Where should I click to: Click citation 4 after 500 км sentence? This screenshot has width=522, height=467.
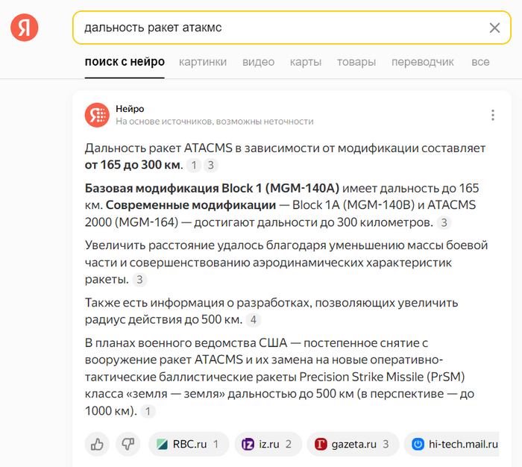pyautogui.click(x=254, y=320)
